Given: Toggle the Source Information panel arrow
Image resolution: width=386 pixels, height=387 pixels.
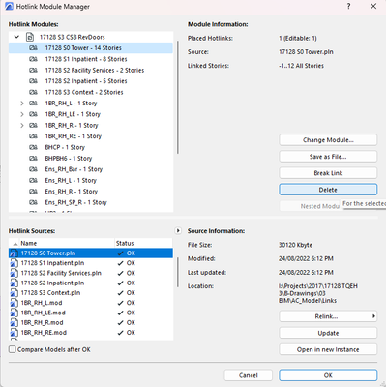Looking at the screenshot, I should (x=178, y=230).
